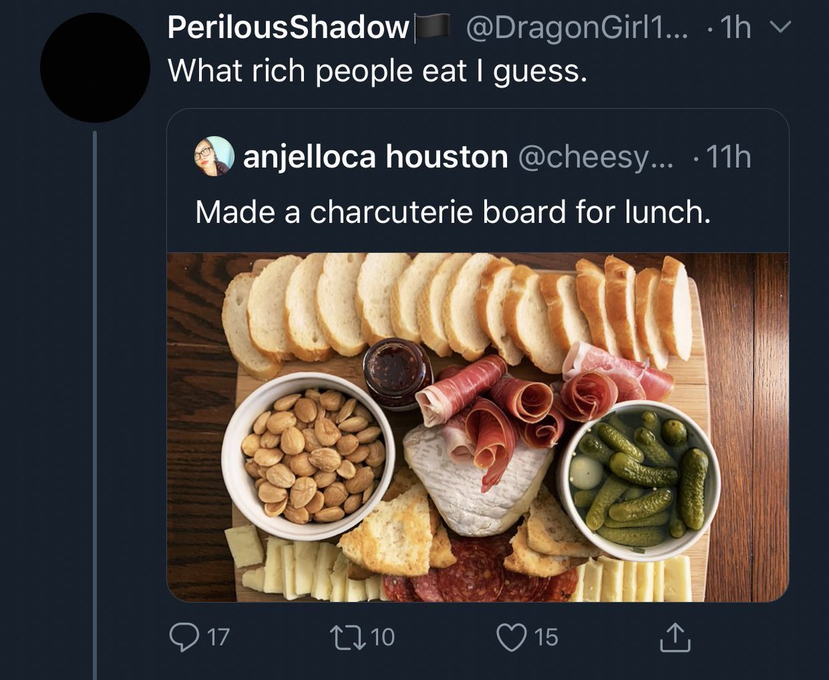Open PerilousShadow display name
829x680 pixels.
(x=289, y=28)
